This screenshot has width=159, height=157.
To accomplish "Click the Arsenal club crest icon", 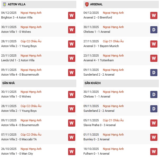I will pos(87,4).
